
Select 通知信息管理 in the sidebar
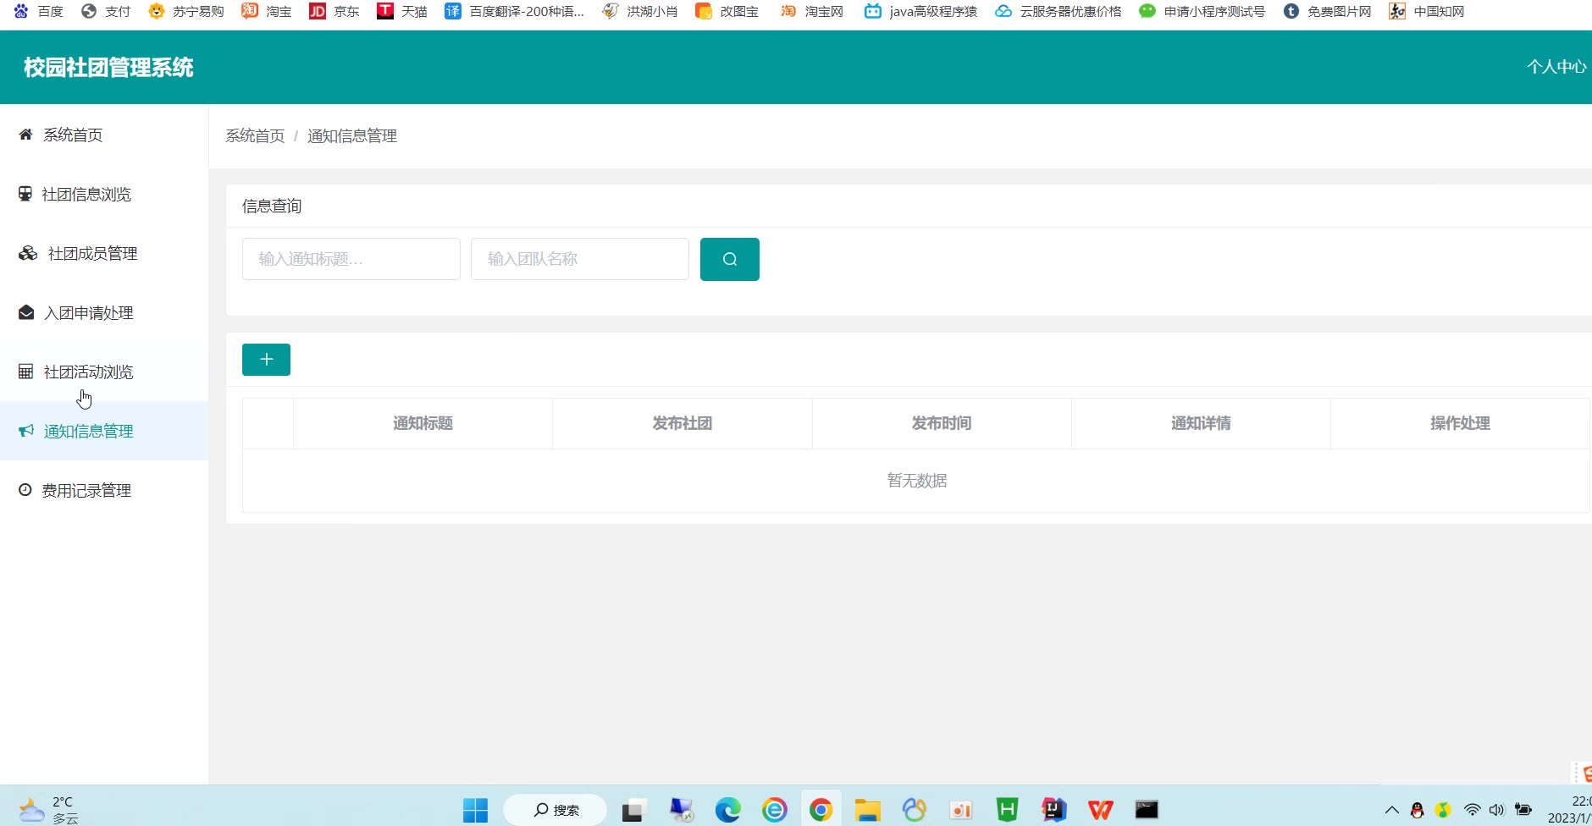point(88,432)
